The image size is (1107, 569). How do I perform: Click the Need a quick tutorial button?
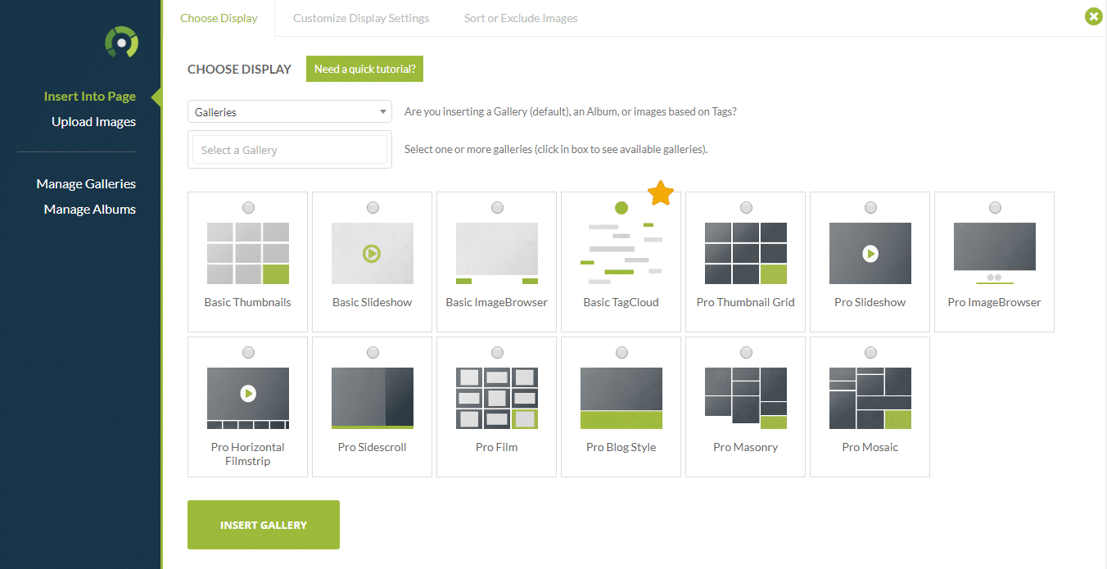pos(364,70)
